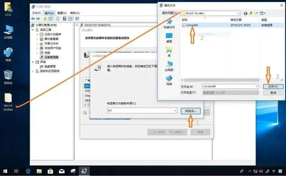The width and height of the screenshot is (286, 176).
Task: Open the View (查看) menu in Computer Management
Action: [62, 13]
